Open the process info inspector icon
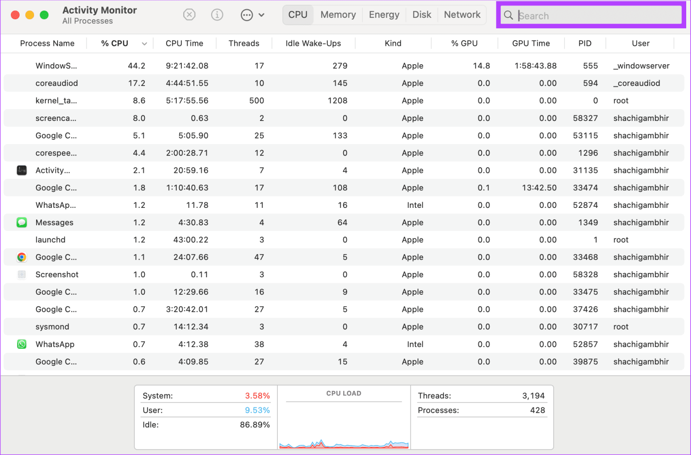Image resolution: width=691 pixels, height=455 pixels. (217, 15)
